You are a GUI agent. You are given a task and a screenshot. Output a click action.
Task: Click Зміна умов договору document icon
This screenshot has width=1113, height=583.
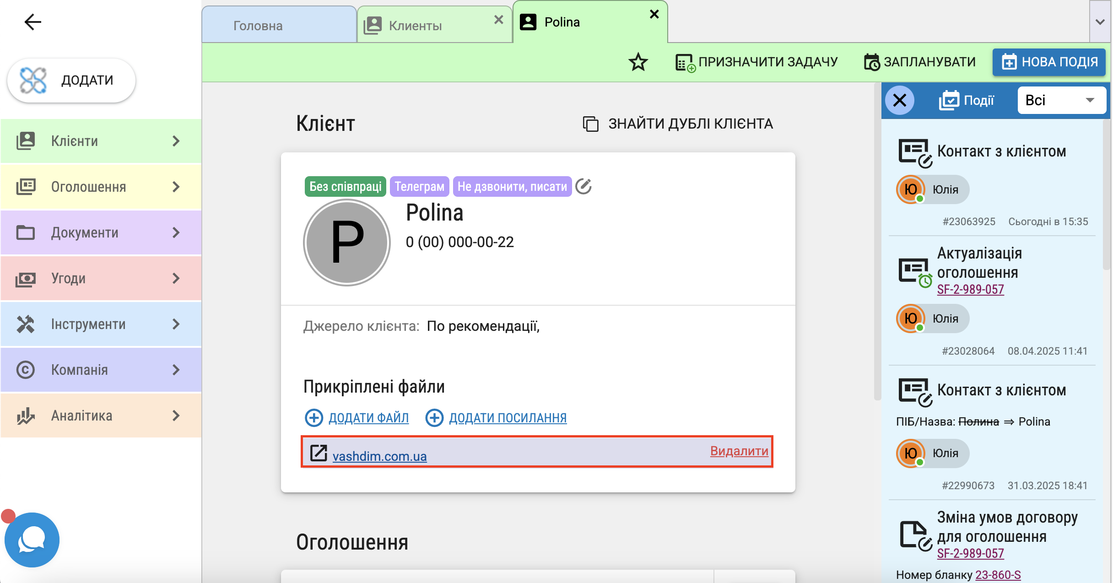(x=916, y=535)
